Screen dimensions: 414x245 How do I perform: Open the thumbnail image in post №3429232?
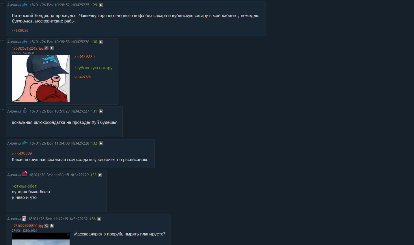pyautogui.click(x=41, y=239)
